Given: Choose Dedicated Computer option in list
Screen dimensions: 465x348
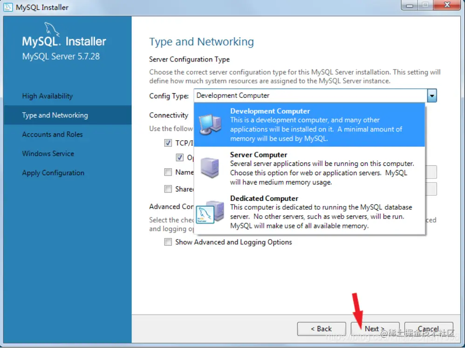Looking at the screenshot, I should [309, 212].
